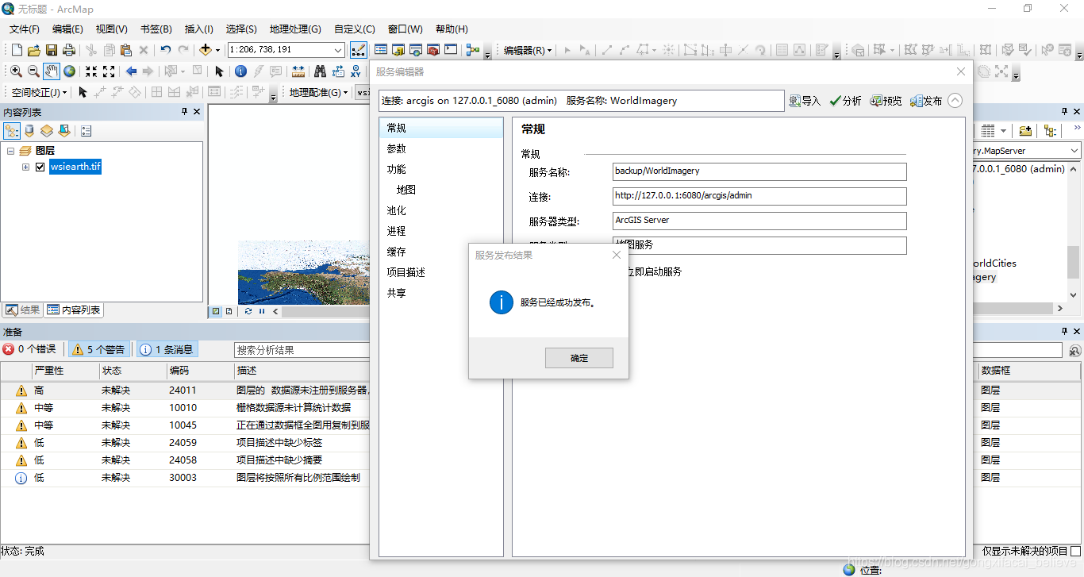Add data using the yellow plus icon
Viewport: 1084px width, 577px height.
[x=205, y=50]
